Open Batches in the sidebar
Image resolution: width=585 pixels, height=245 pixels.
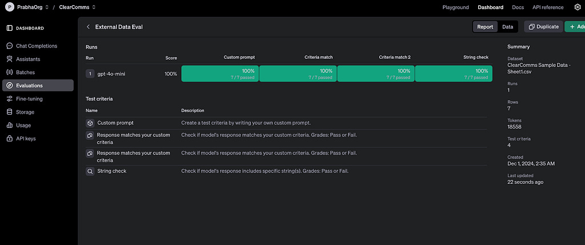[x=38, y=73]
